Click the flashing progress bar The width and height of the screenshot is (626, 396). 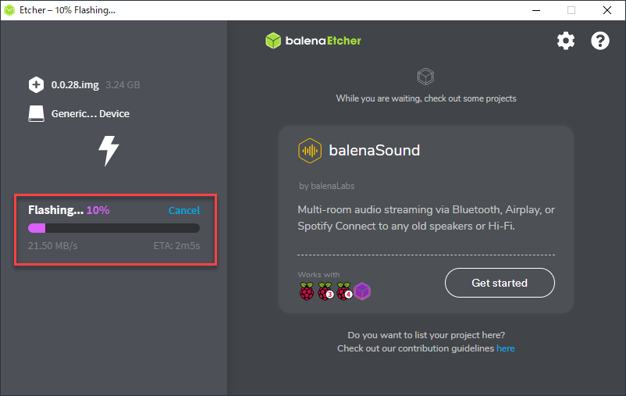(x=114, y=228)
